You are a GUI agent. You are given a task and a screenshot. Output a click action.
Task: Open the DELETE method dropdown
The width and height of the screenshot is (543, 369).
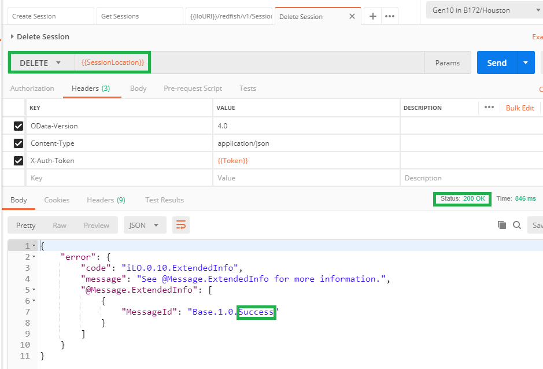pyautogui.click(x=40, y=63)
